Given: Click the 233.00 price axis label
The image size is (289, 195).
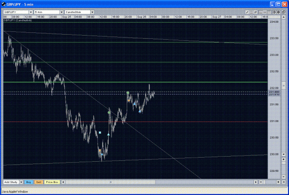Looking at the screenshot, I should 274,55.
